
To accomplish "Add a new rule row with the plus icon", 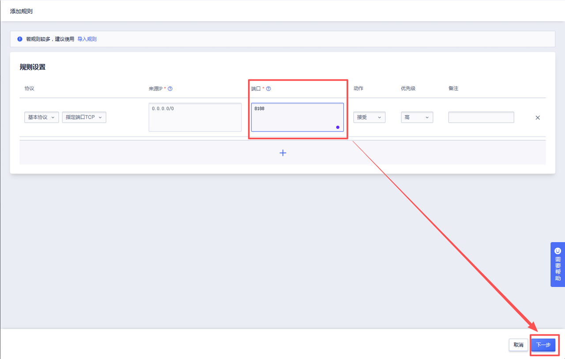I will tap(283, 153).
